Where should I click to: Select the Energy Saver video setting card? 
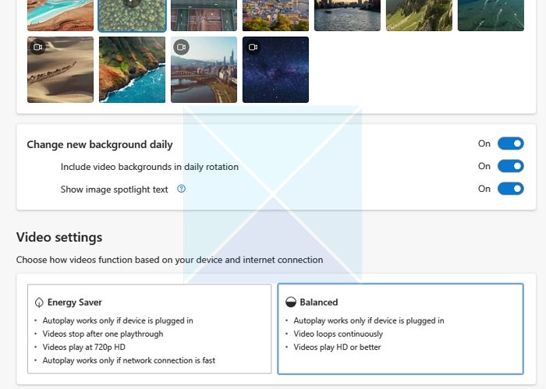(x=149, y=328)
